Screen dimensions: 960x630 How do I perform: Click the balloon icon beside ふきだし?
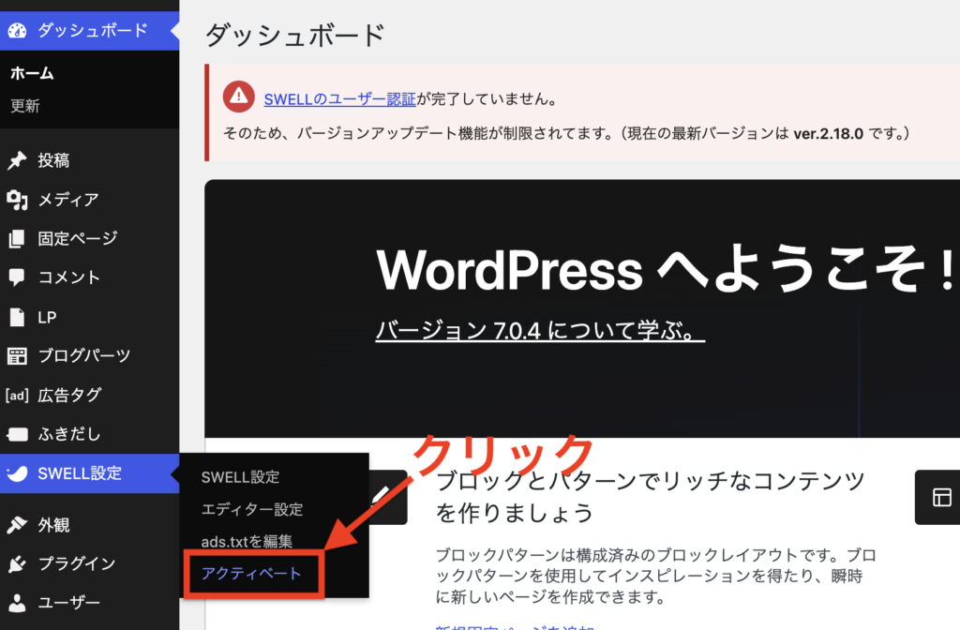pos(17,434)
